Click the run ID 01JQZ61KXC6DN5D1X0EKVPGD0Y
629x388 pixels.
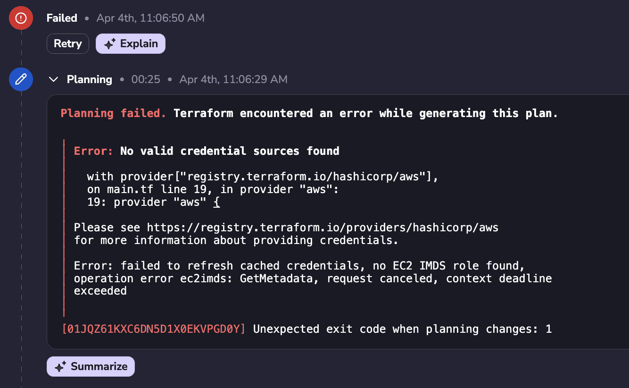(x=154, y=329)
